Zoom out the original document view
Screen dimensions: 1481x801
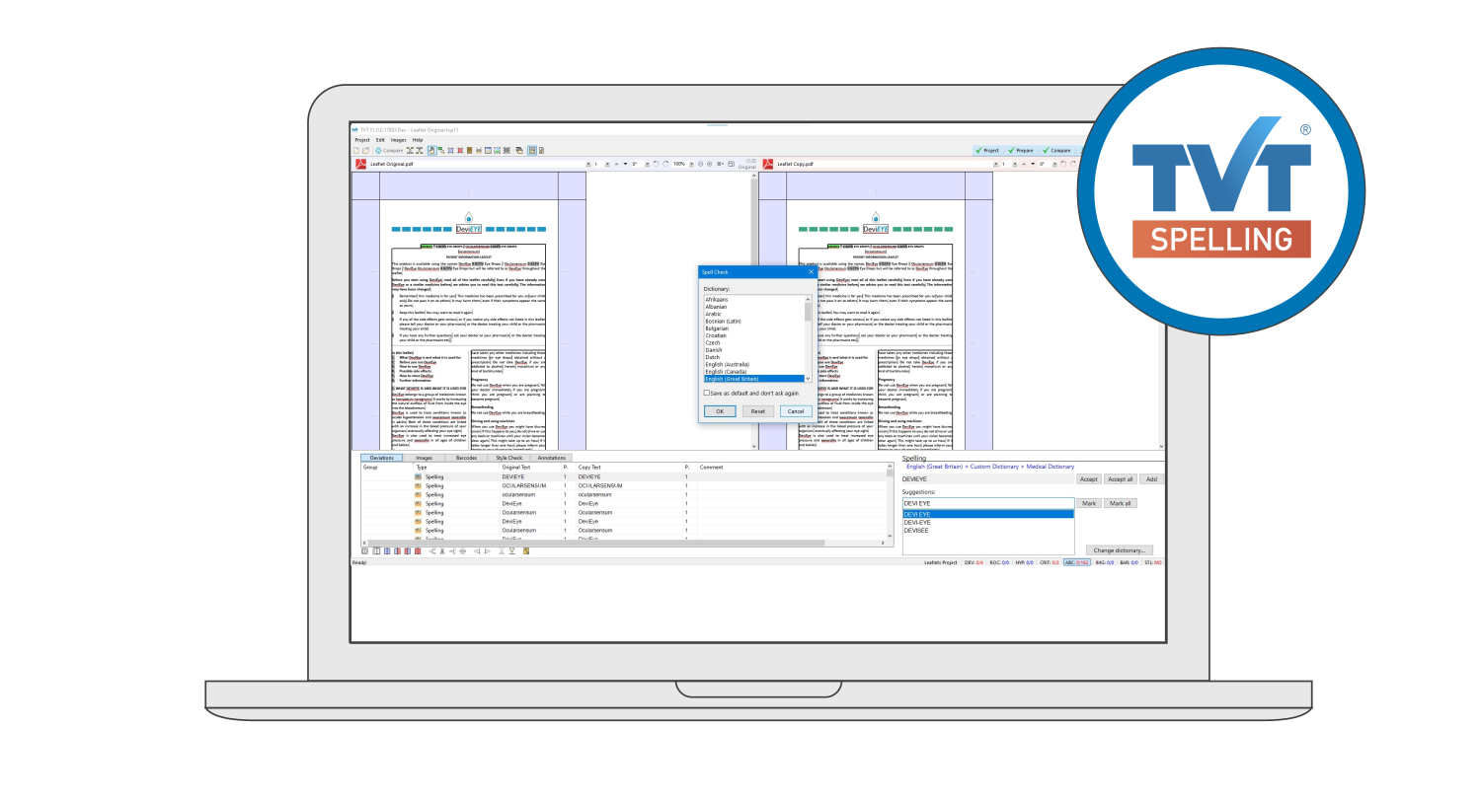(x=700, y=164)
